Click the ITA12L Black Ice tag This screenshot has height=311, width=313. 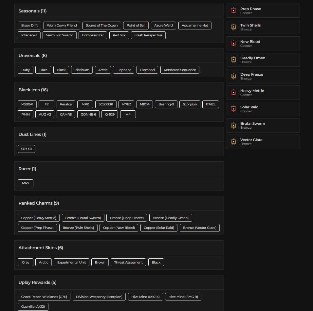pos(211,104)
